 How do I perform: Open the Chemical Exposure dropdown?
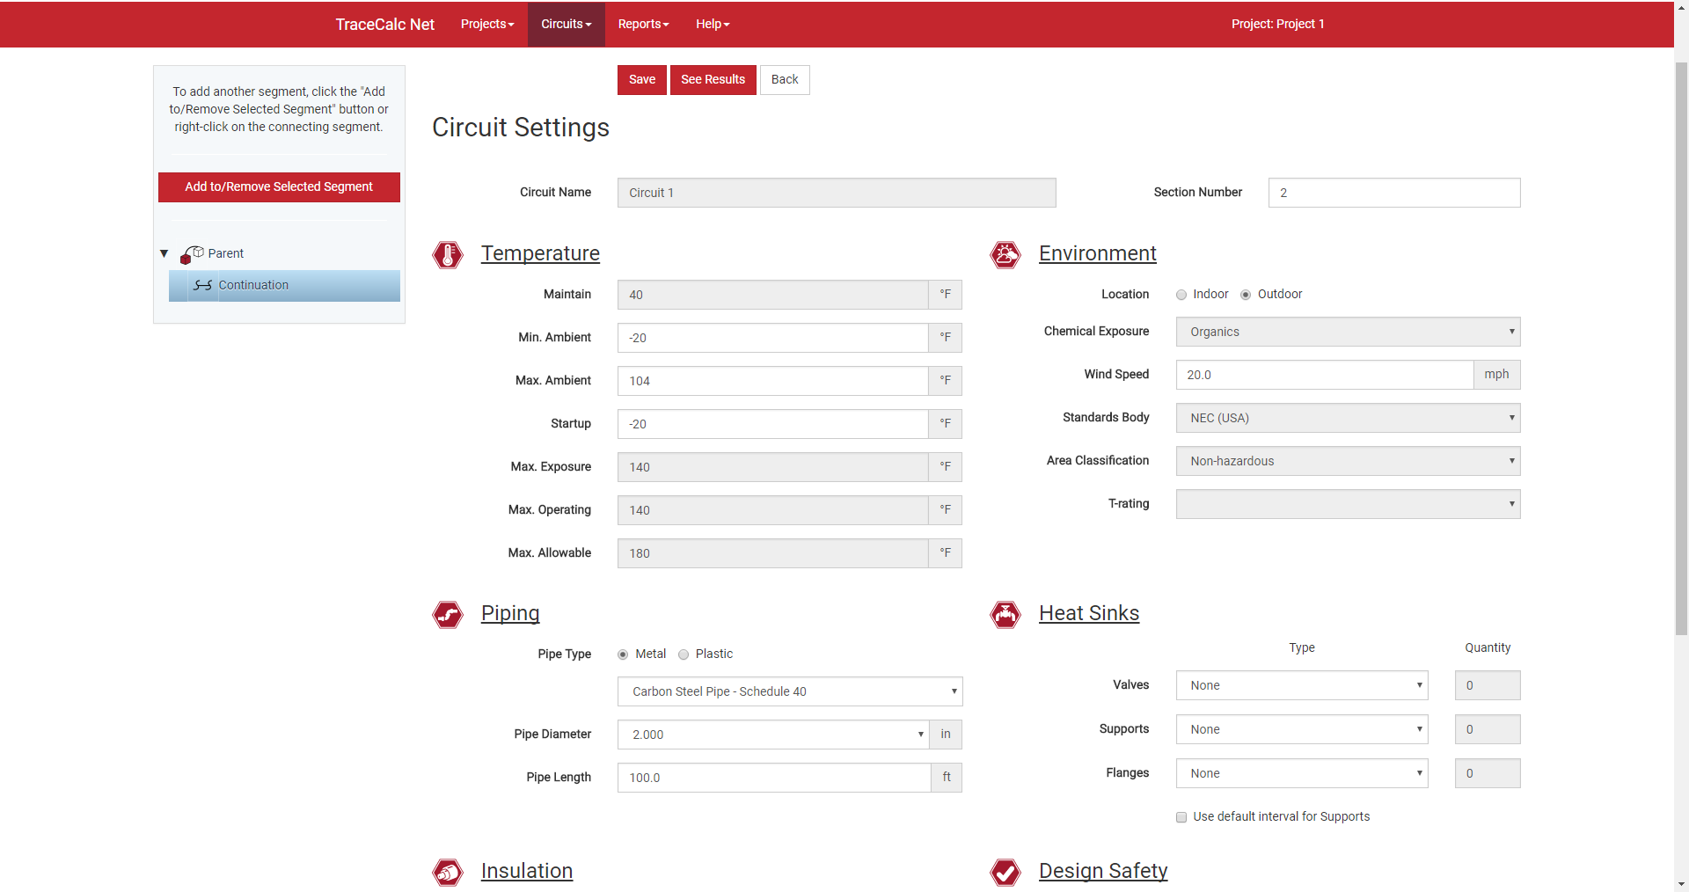coord(1347,332)
